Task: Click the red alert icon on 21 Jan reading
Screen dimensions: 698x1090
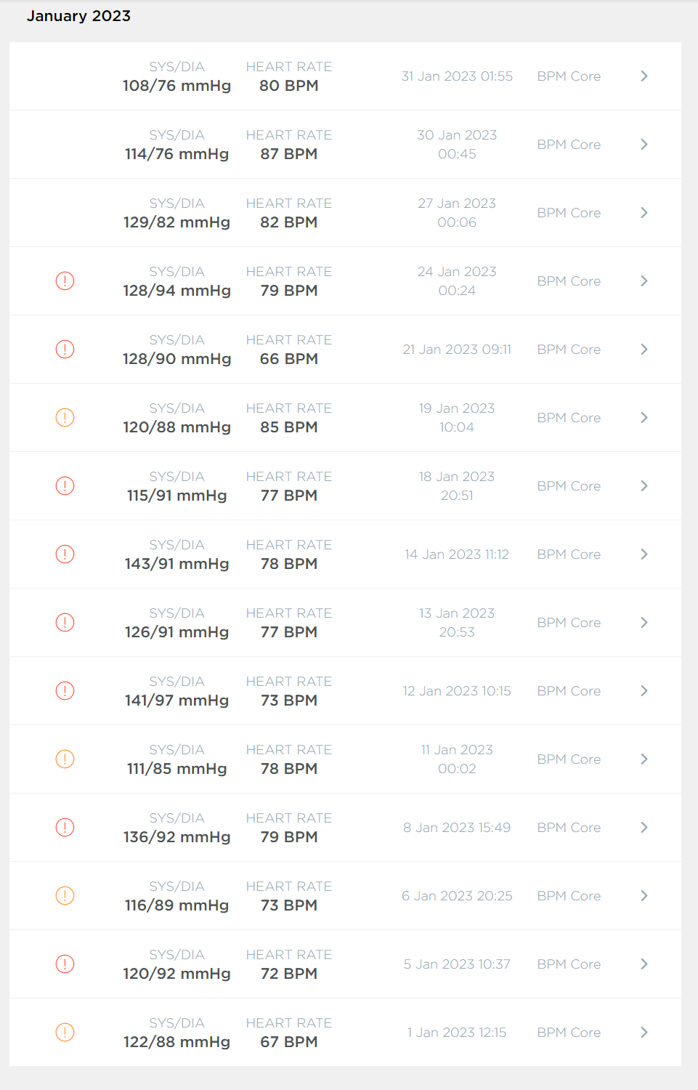Action: click(x=65, y=350)
